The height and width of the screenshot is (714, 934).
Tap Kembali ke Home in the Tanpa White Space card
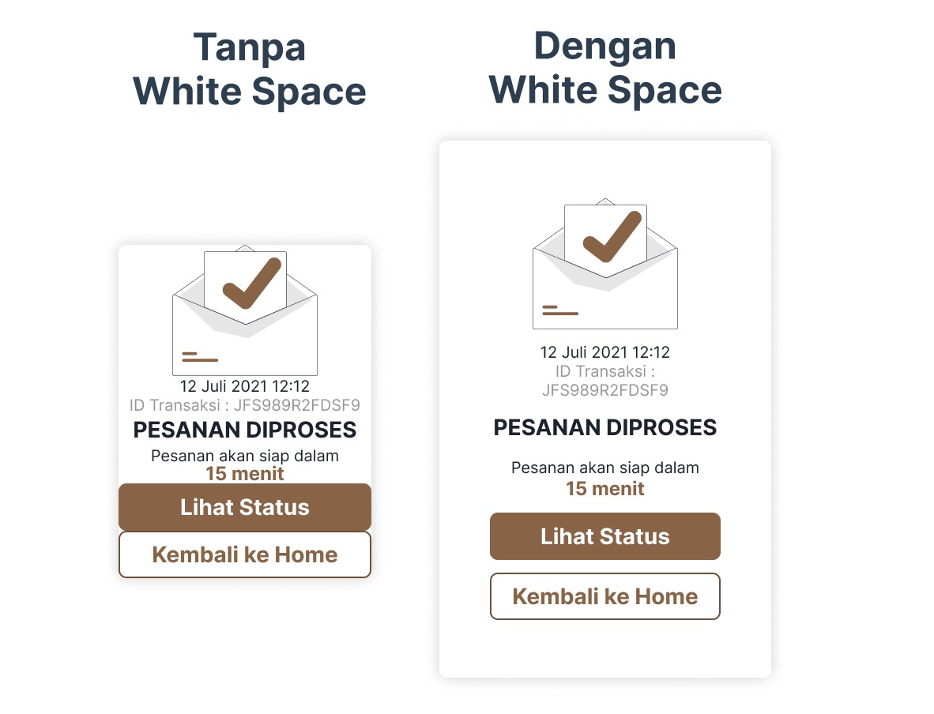pyautogui.click(x=245, y=554)
